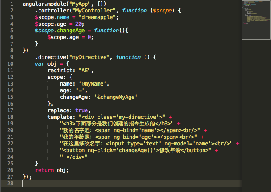Click the '&changeMyAge' binding string
Screen dimensions: 271x192
[x=116, y=97]
